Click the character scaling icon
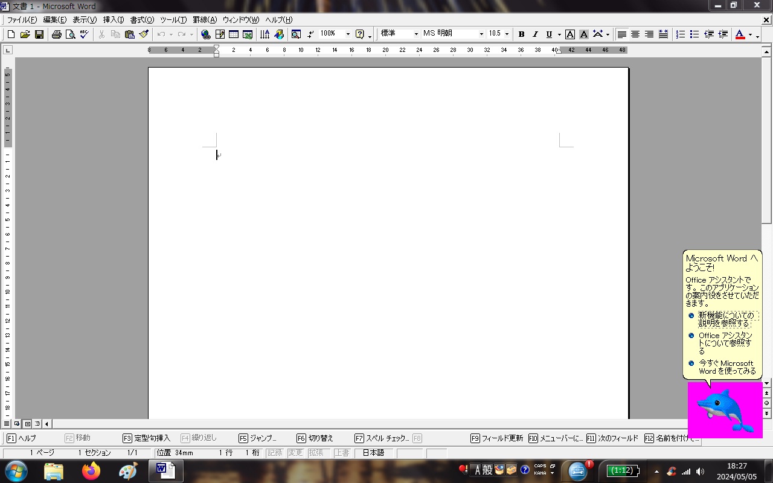The height and width of the screenshot is (483, 773). (598, 34)
